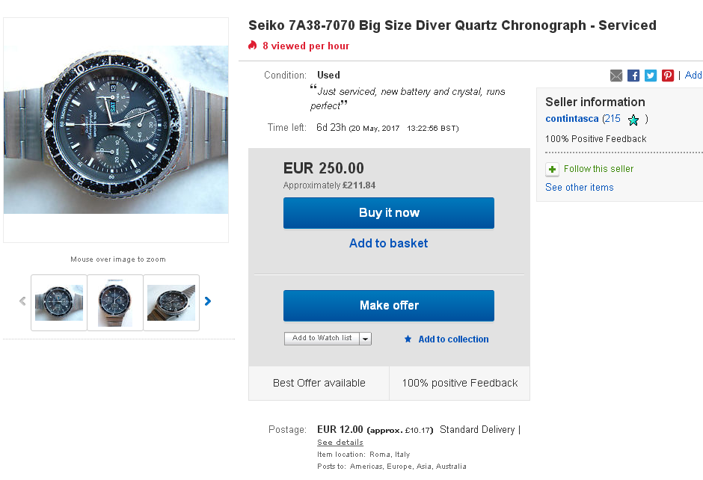Click See other items link
703x480 pixels.
(x=579, y=188)
